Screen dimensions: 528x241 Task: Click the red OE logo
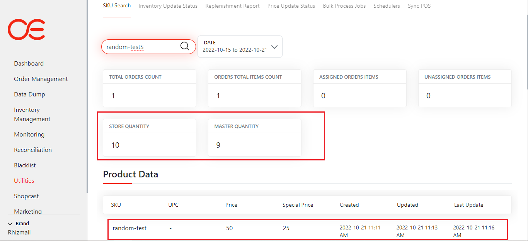26,30
